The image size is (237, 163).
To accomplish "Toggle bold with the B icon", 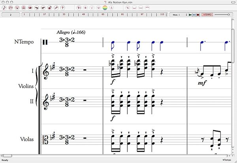I will click(85, 8).
